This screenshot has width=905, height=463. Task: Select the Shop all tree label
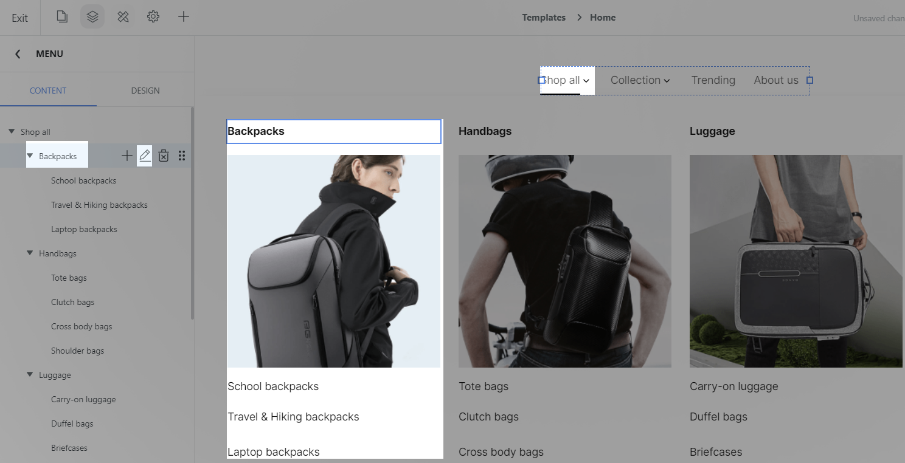[x=35, y=132]
